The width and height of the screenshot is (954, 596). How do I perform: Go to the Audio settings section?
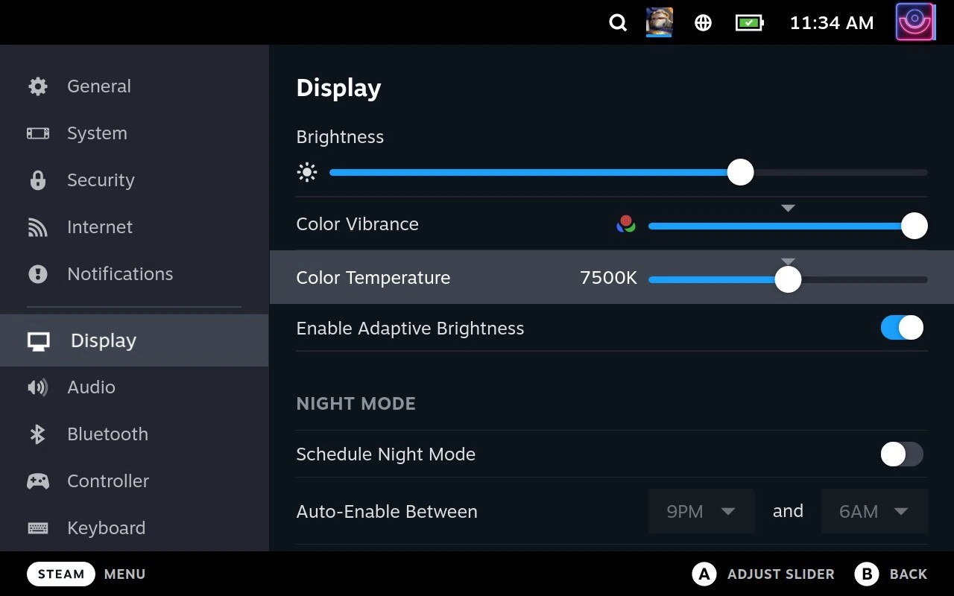tap(91, 387)
